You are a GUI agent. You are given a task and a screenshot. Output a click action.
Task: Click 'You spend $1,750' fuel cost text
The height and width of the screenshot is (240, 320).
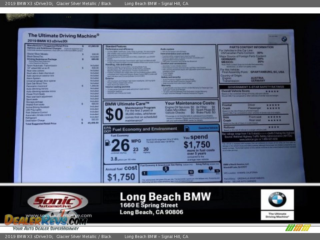pyautogui.click(x=197, y=141)
